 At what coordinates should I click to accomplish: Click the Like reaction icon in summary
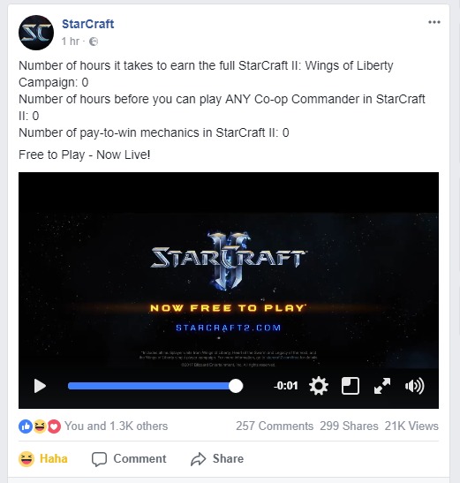pos(26,426)
